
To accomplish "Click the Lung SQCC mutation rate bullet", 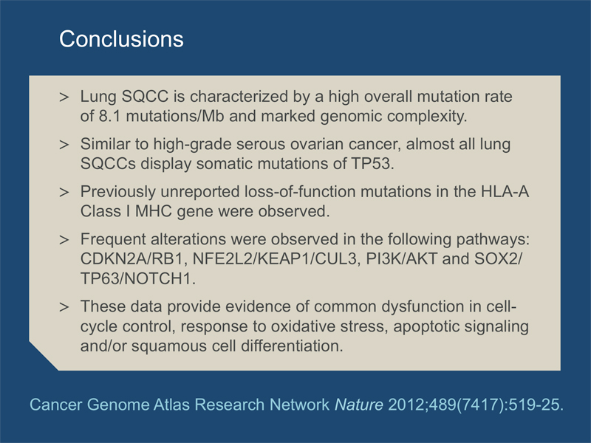I will tap(296, 106).
